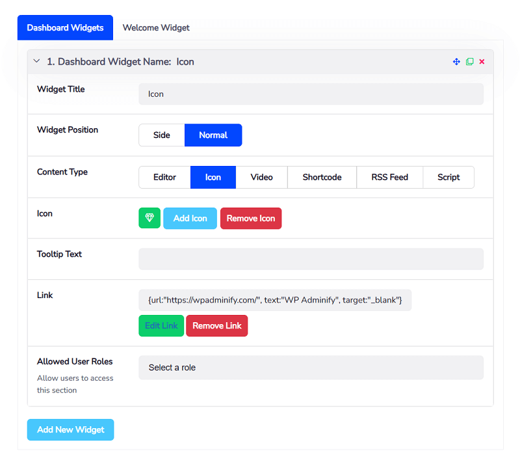Click inside the Tooltip Text field
This screenshot has height=460, width=520.
coord(311,259)
